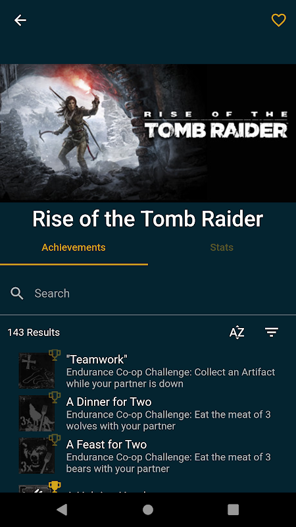Click the trophy icon beside A Dinner for Two

(55, 397)
